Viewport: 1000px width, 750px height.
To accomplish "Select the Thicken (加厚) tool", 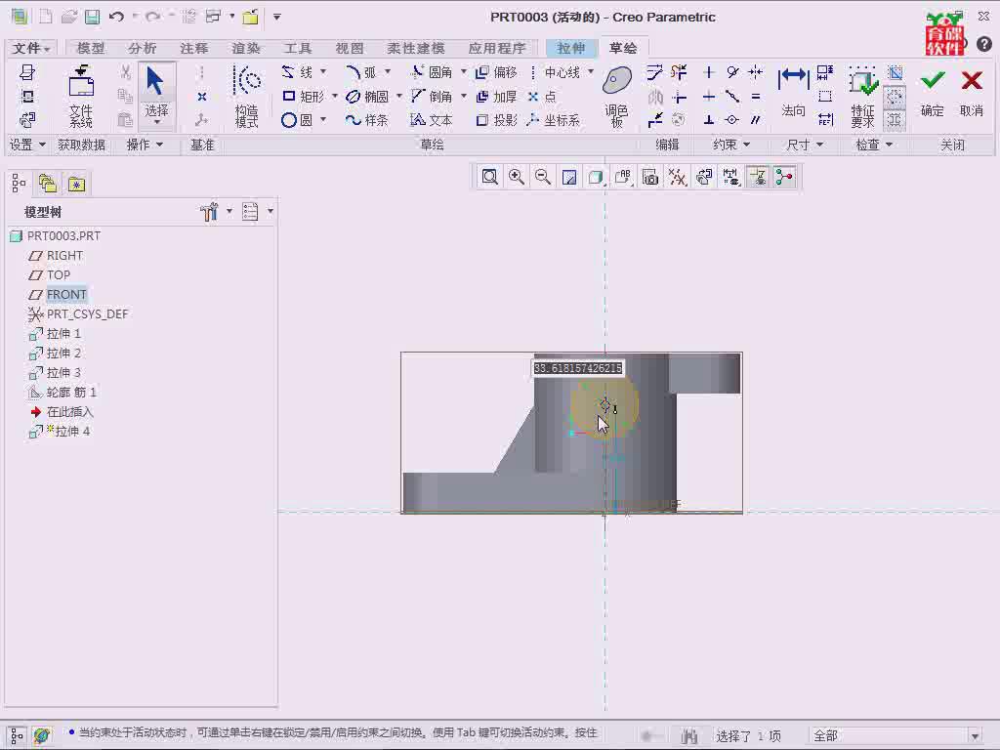I will point(497,97).
